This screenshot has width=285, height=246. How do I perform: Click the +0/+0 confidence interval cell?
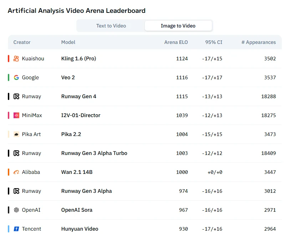[x=215, y=172]
